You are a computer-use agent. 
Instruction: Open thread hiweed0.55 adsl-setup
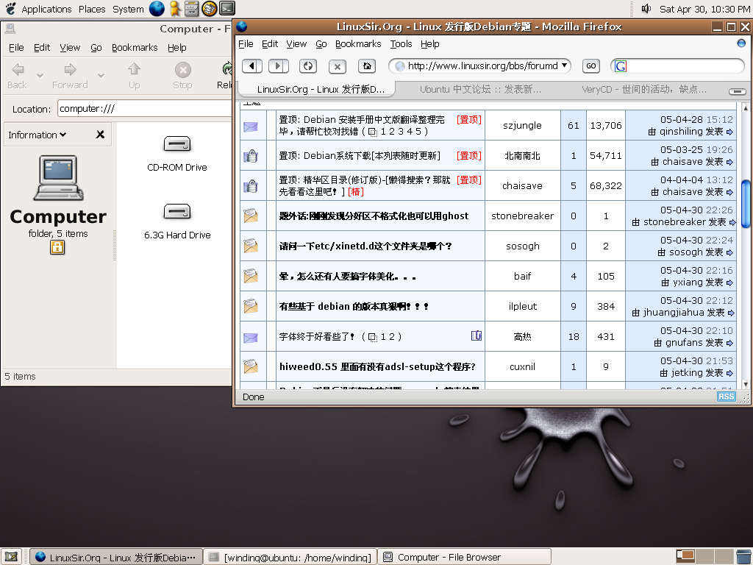377,366
